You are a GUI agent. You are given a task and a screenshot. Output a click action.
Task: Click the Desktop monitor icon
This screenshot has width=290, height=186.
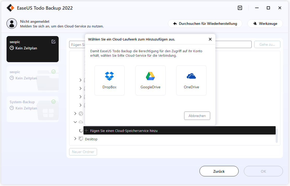(81, 139)
